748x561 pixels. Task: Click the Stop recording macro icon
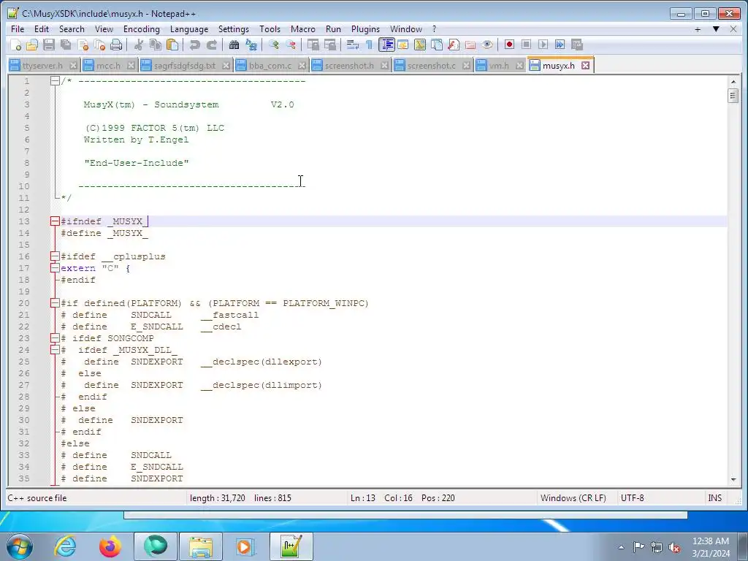click(526, 45)
